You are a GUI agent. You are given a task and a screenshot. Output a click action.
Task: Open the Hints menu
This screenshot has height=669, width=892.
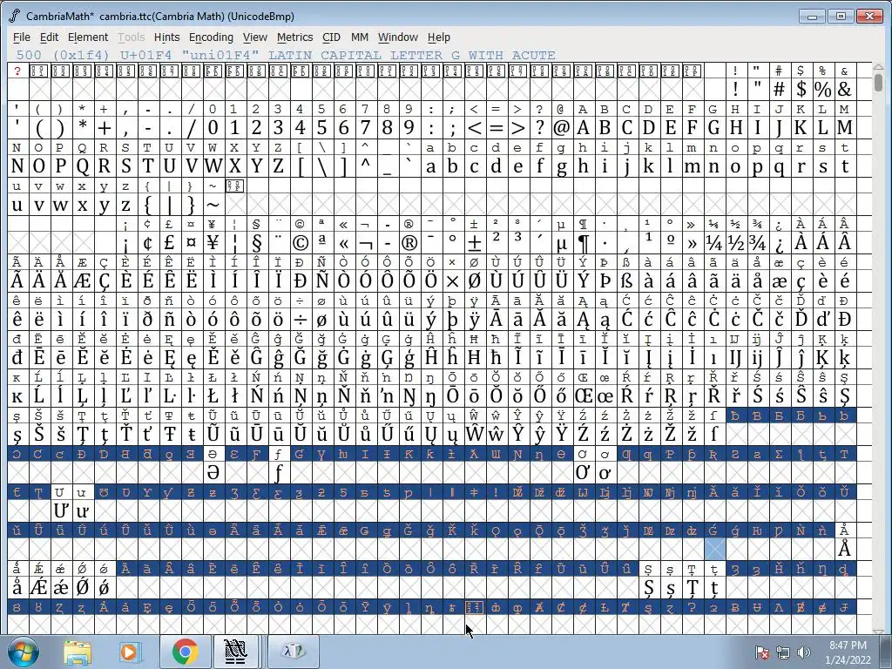[166, 37]
